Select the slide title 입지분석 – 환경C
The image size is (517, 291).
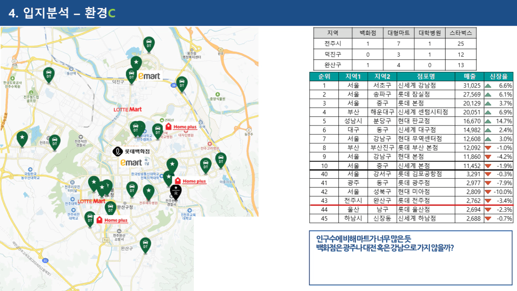[x=62, y=13]
